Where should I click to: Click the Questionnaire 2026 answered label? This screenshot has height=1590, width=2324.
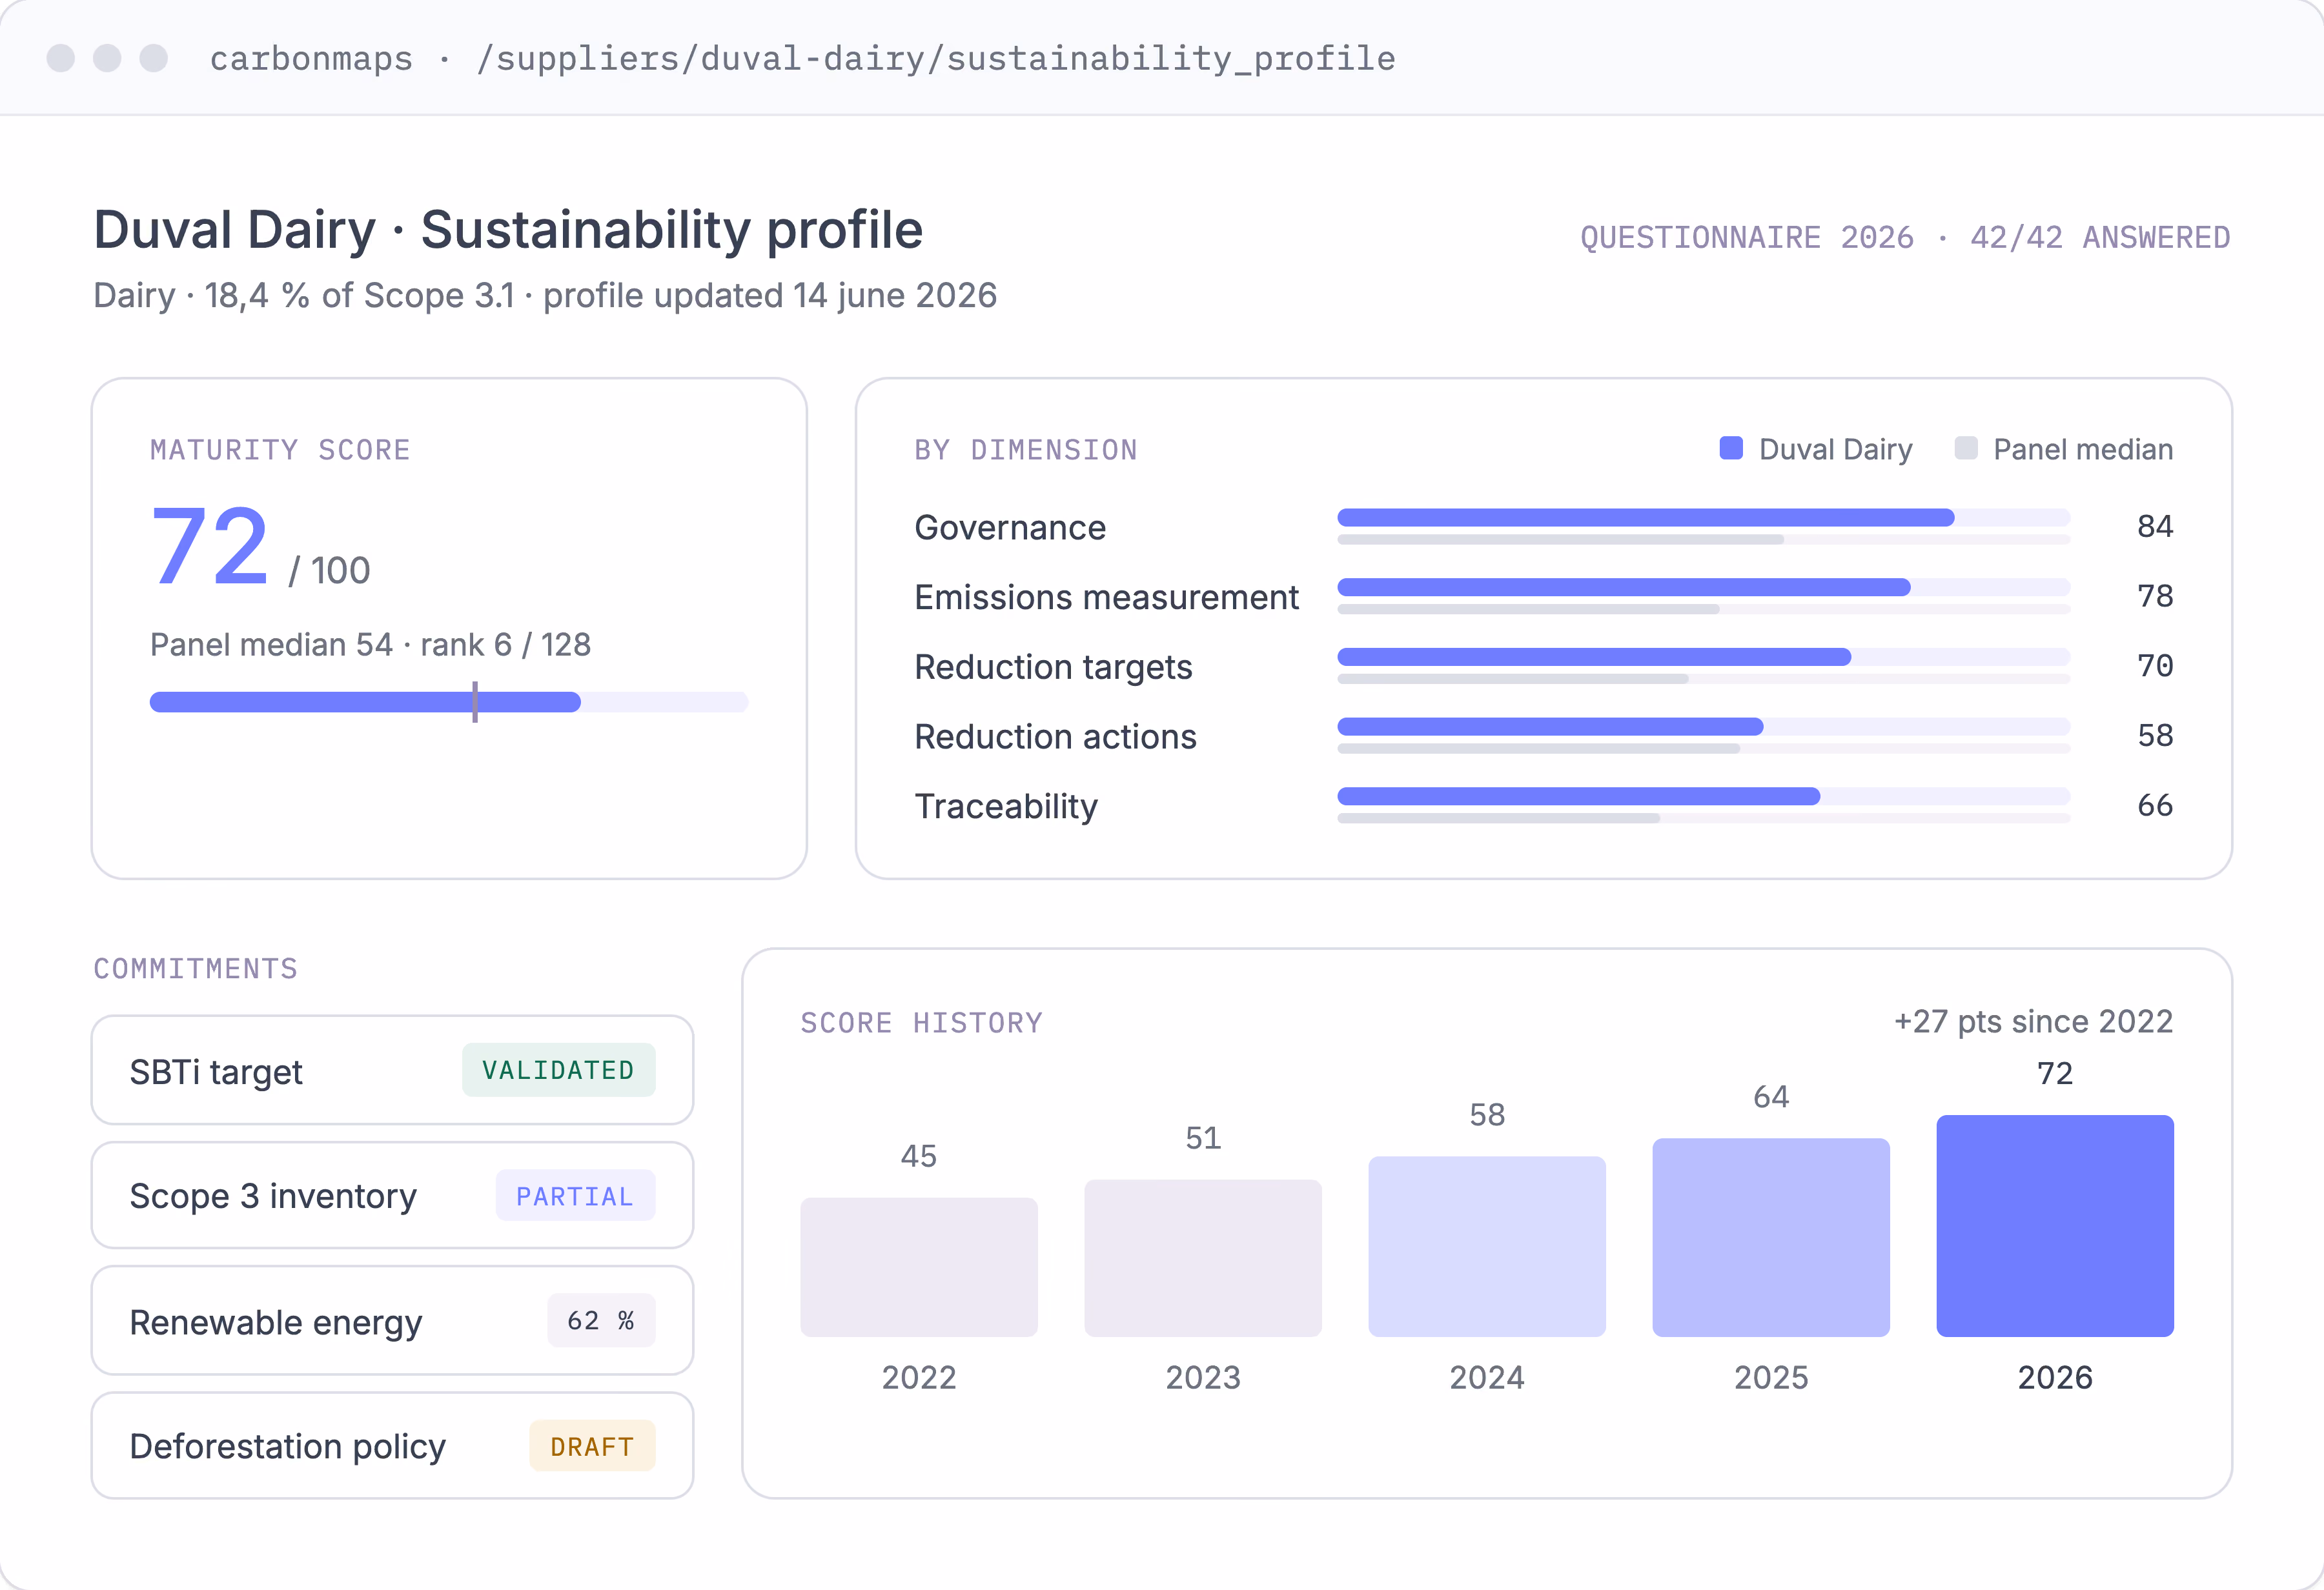1905,238
